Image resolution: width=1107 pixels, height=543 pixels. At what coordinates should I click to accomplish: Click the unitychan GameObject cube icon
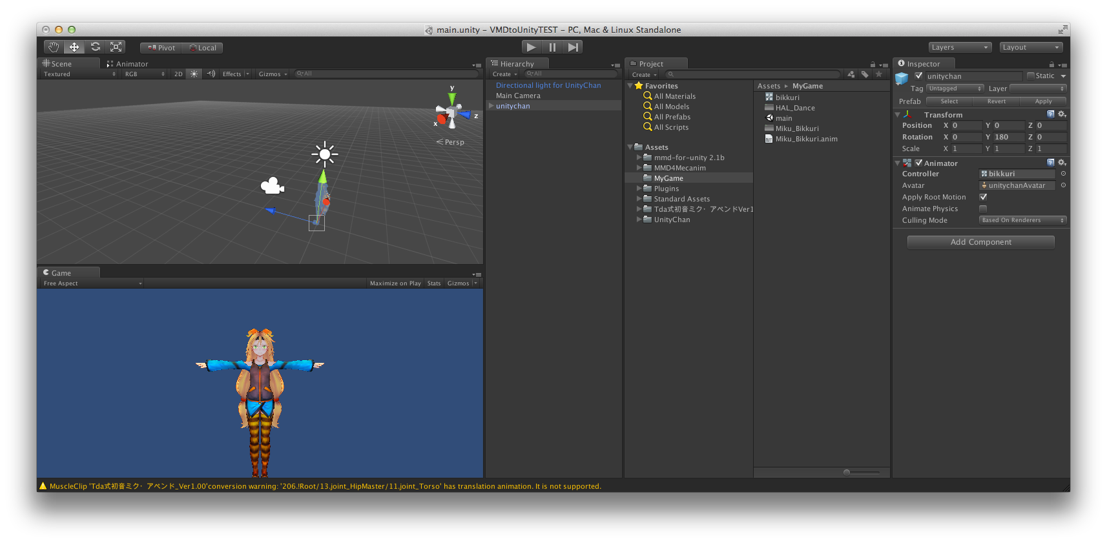point(902,78)
